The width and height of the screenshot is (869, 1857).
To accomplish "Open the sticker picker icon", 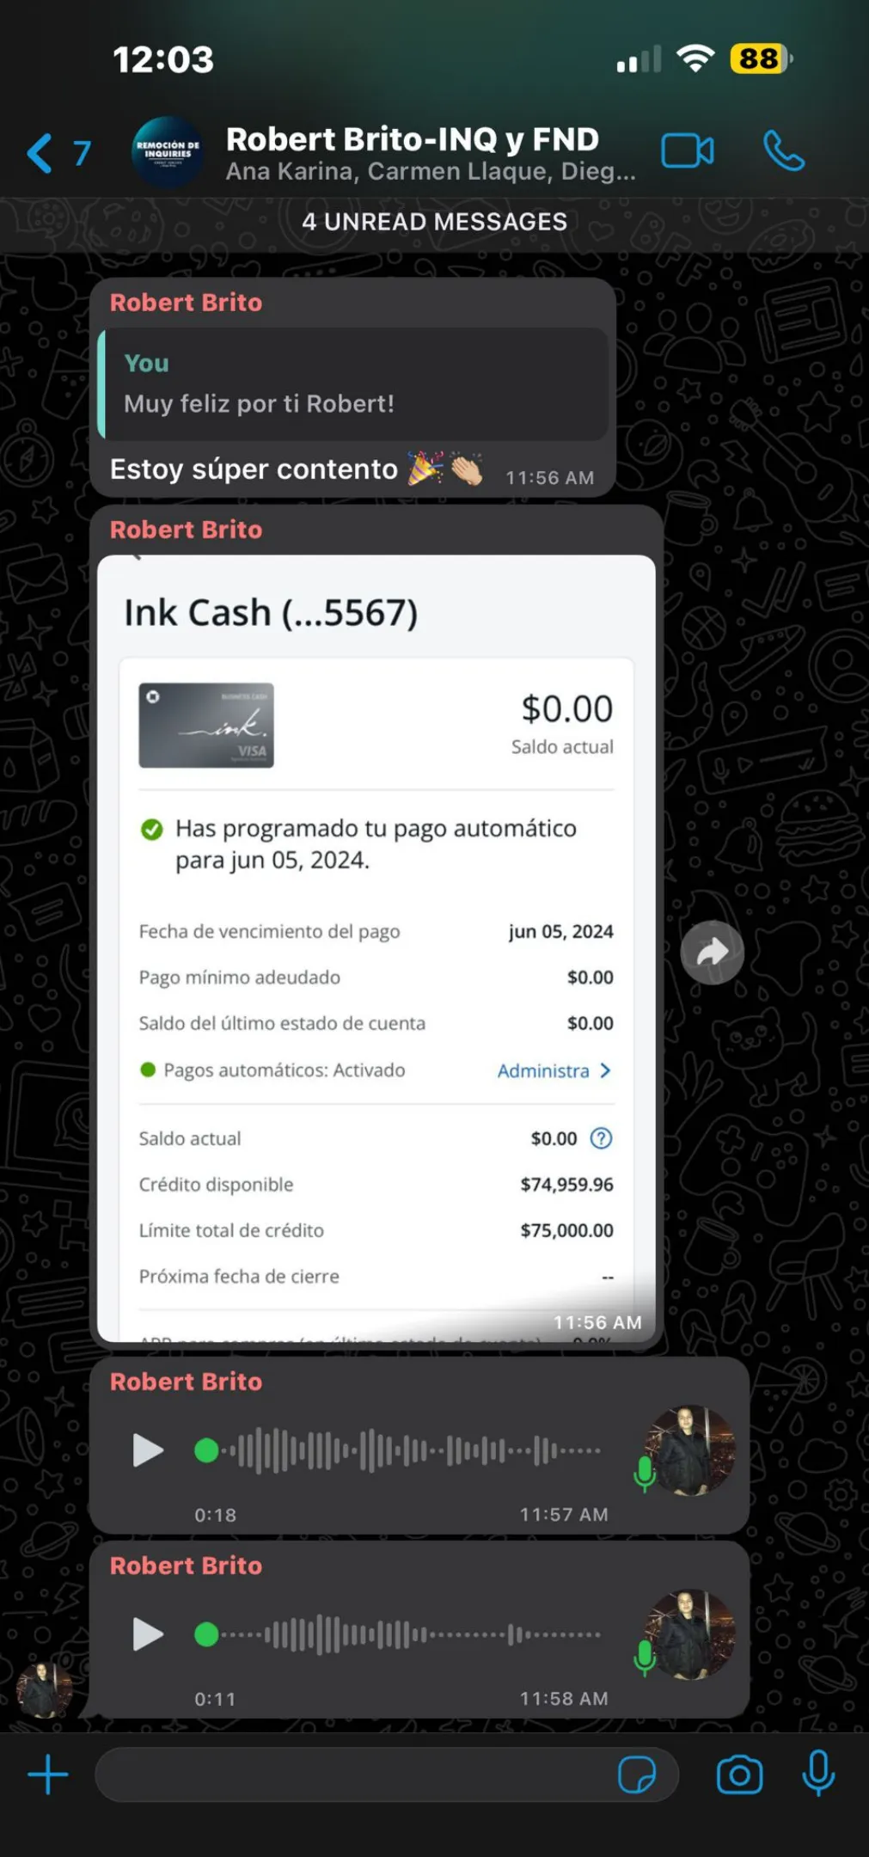I will coord(637,1774).
